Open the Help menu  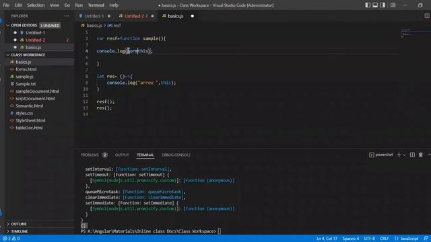pos(114,5)
